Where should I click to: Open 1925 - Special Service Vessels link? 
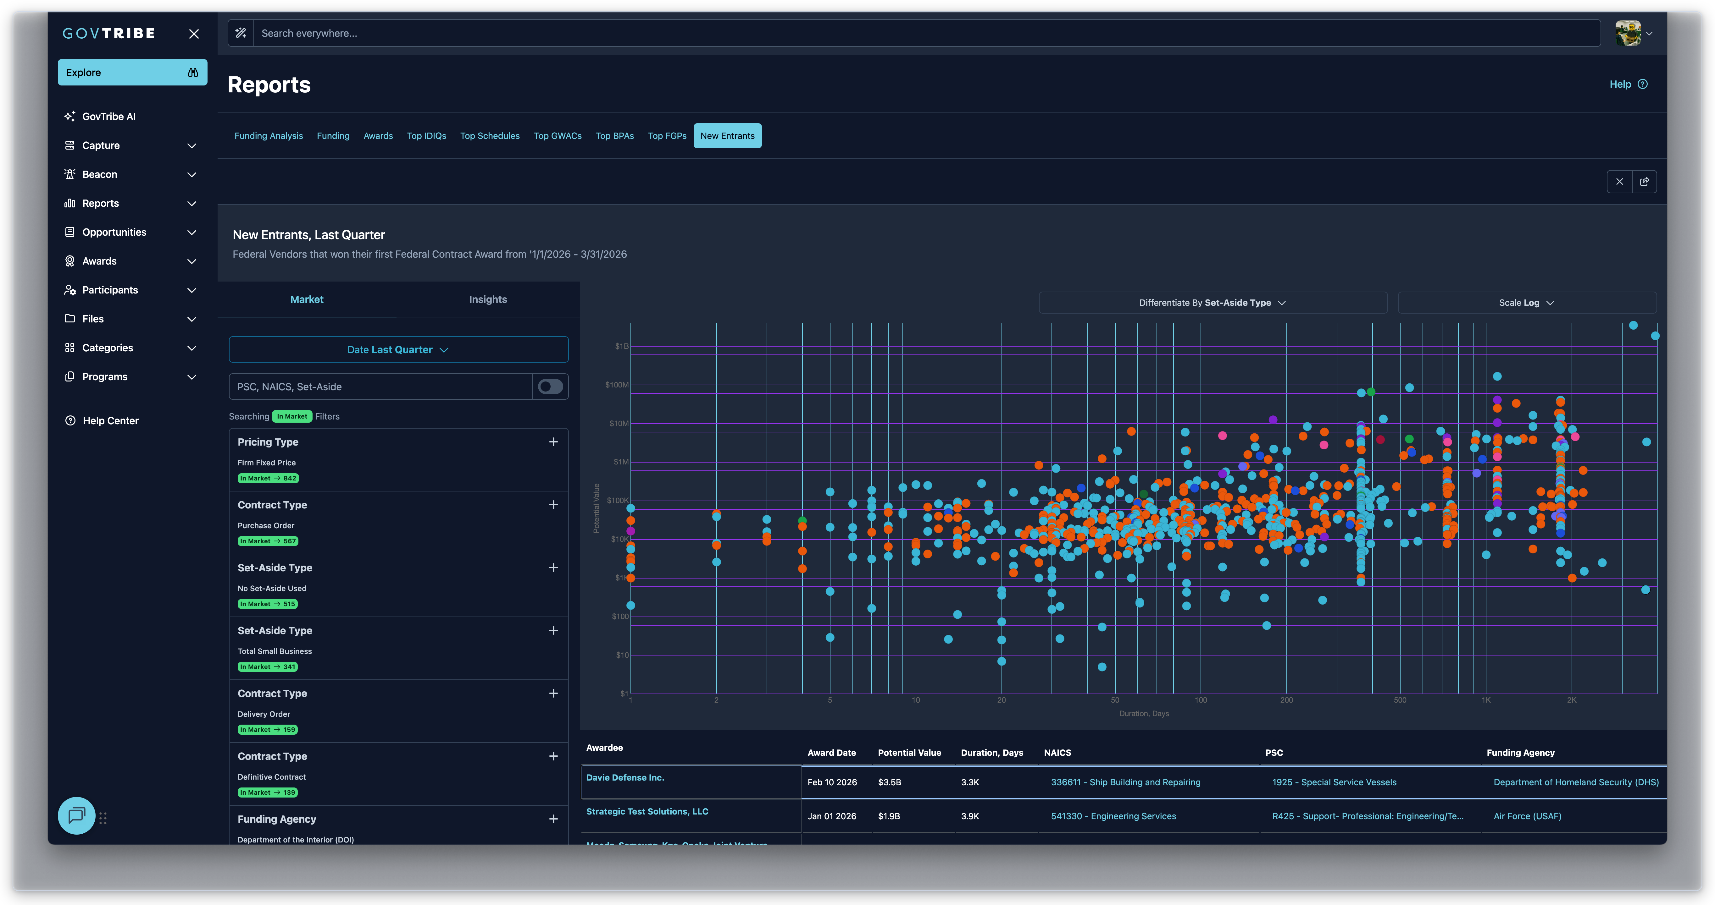[x=1334, y=782]
